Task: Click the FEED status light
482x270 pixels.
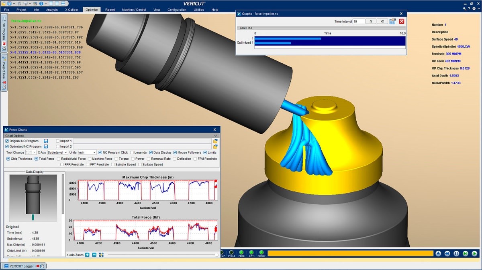Action: tap(241, 253)
